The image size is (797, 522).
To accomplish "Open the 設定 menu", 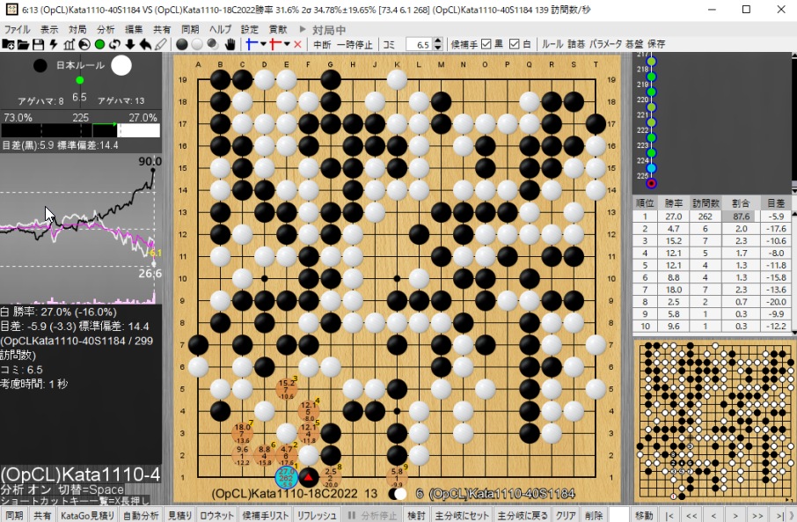I will [250, 30].
